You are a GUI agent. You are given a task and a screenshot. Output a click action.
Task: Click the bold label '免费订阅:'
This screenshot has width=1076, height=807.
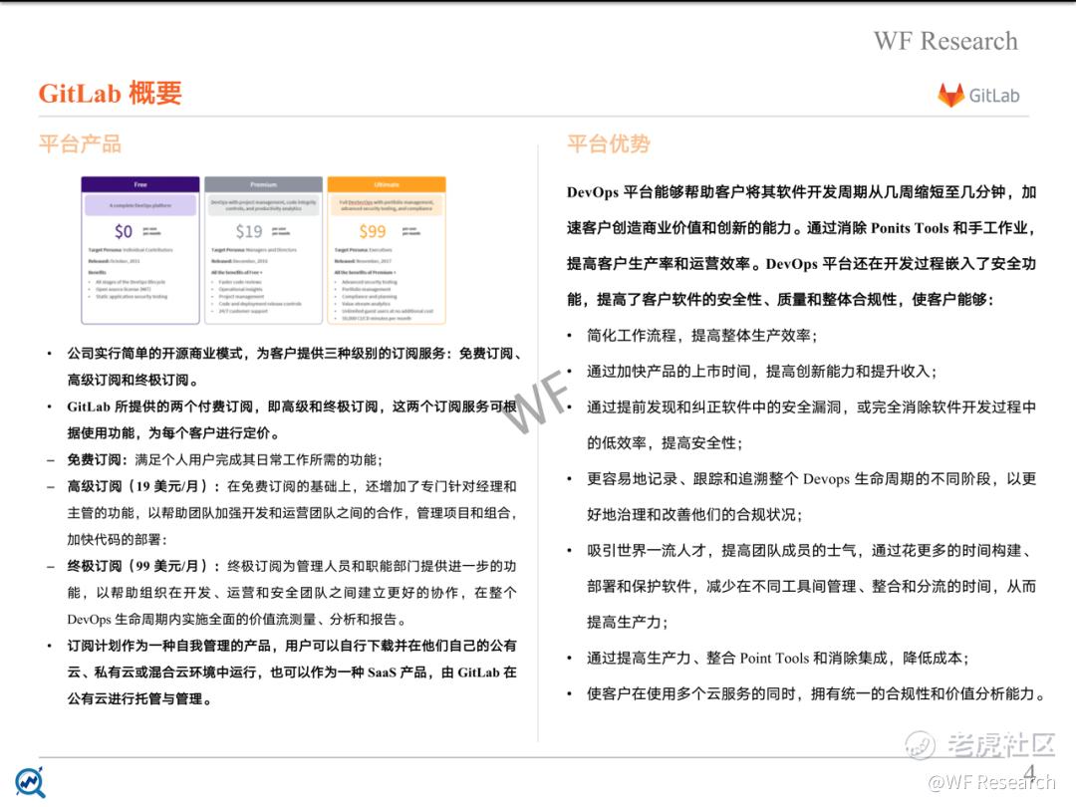click(x=97, y=460)
